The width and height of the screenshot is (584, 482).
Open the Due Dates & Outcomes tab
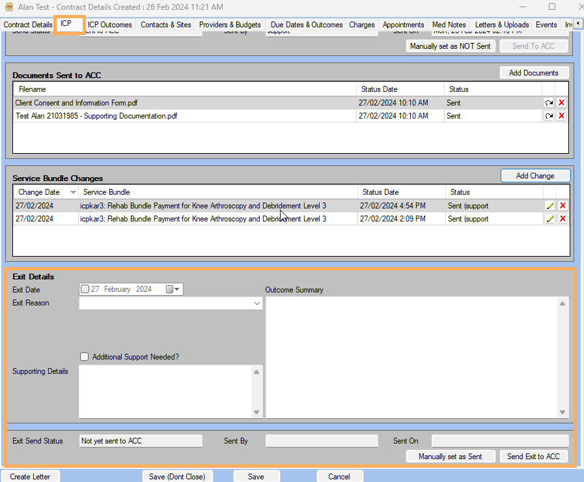coord(306,24)
